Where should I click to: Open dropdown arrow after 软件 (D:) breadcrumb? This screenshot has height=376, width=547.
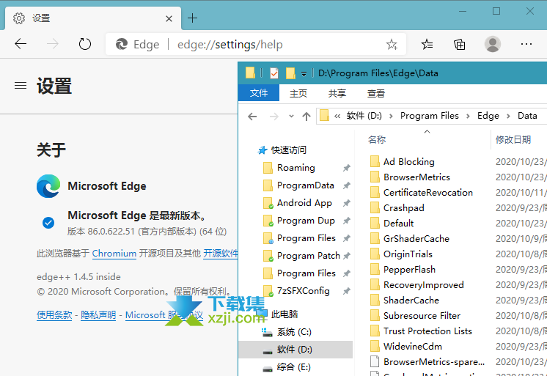[x=391, y=116]
